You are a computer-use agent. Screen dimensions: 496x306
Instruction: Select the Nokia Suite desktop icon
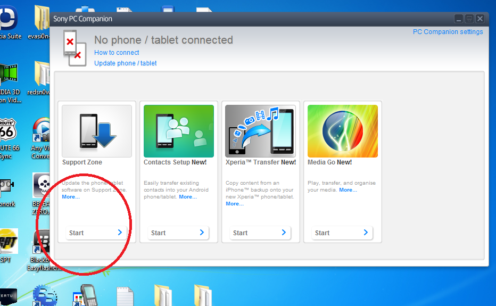coord(10,22)
